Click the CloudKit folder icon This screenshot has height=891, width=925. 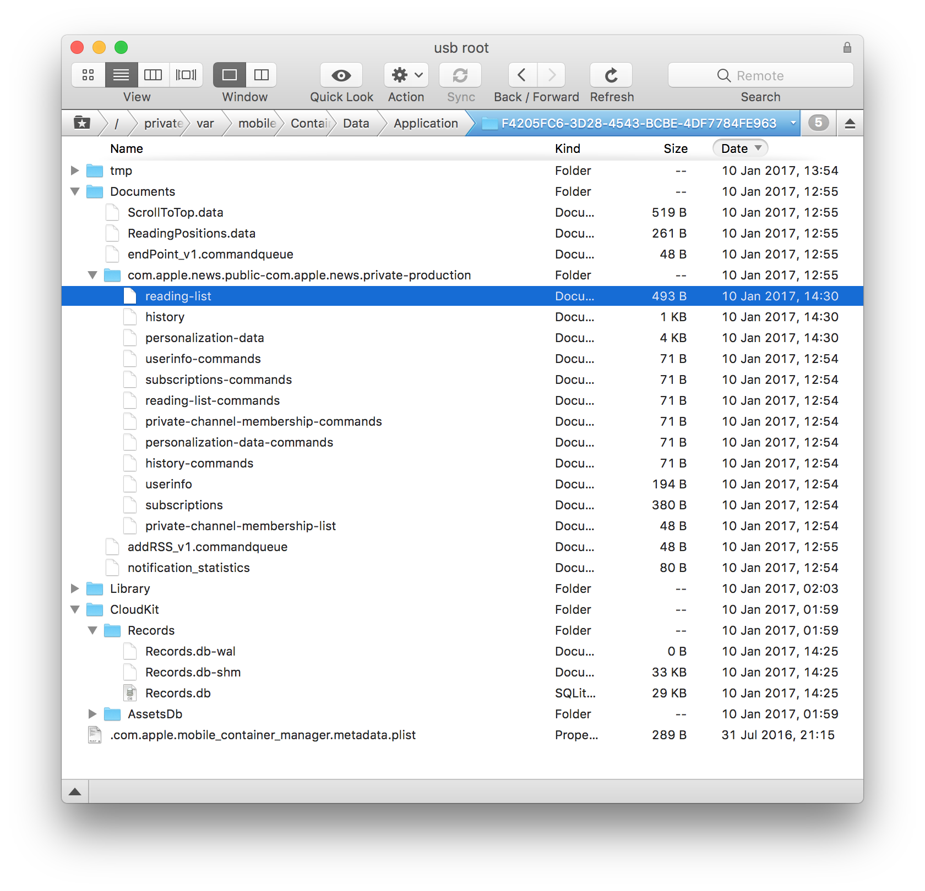(x=95, y=609)
